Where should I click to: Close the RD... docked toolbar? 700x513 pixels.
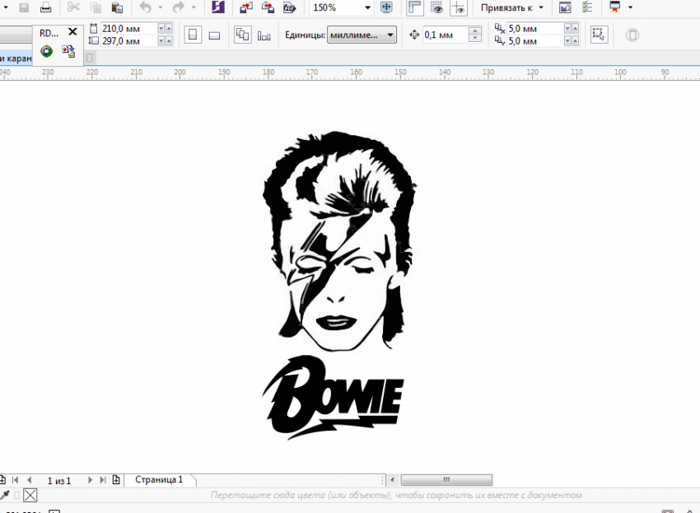tap(72, 32)
